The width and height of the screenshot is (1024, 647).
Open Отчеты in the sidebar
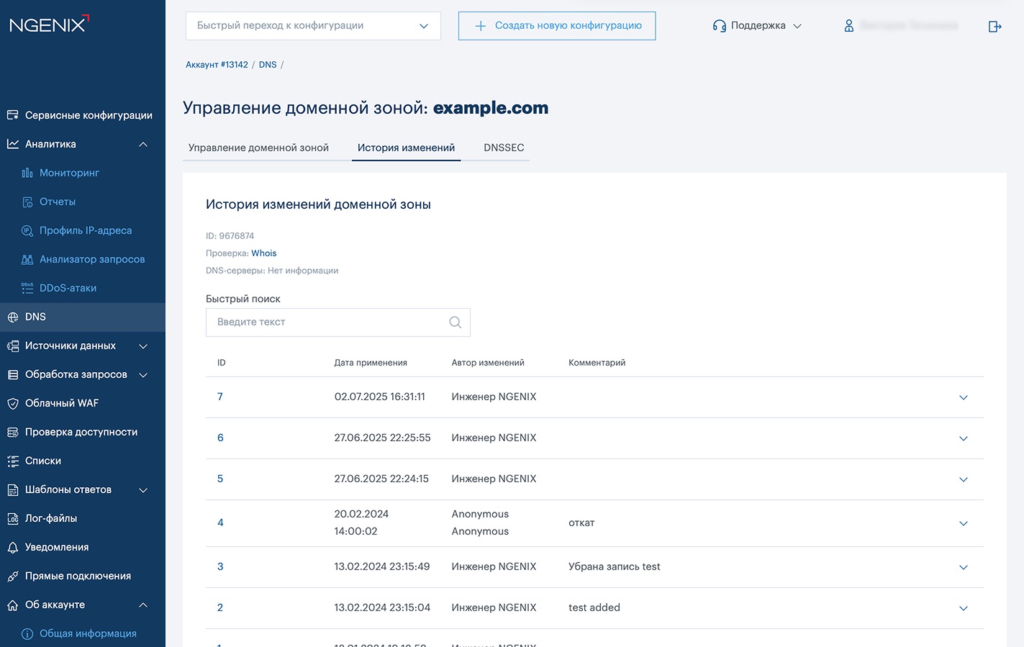[58, 202]
